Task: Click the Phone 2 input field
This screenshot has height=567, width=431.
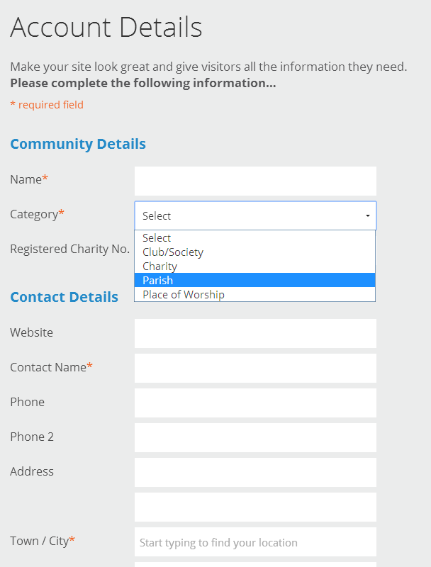Action: pos(255,437)
